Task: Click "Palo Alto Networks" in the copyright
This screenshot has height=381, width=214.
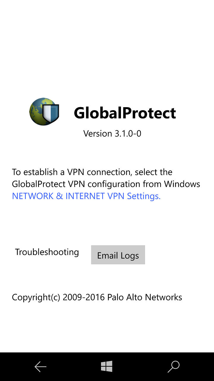Action: (145, 297)
